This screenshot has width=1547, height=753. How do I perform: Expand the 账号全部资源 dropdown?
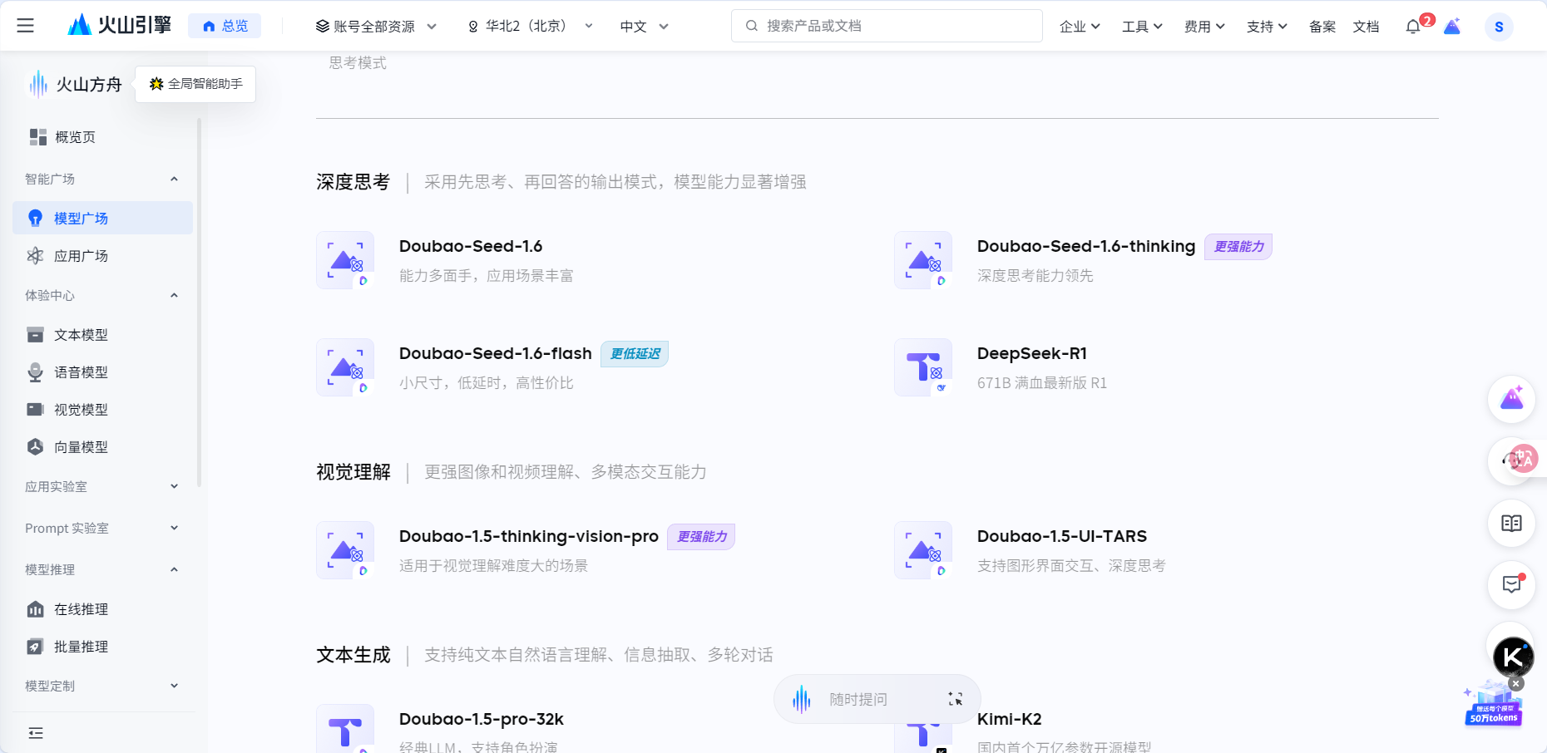click(375, 26)
